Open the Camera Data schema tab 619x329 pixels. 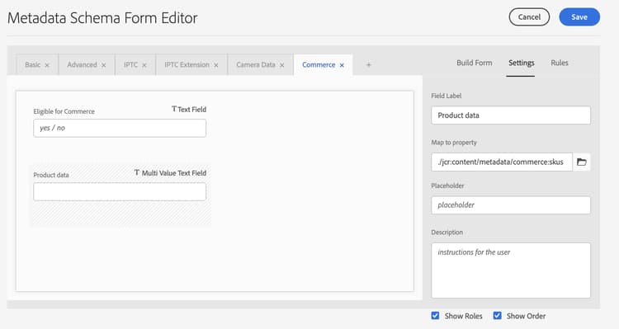coord(255,64)
